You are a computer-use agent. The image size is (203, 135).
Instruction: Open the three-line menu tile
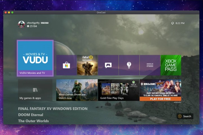click(150, 65)
